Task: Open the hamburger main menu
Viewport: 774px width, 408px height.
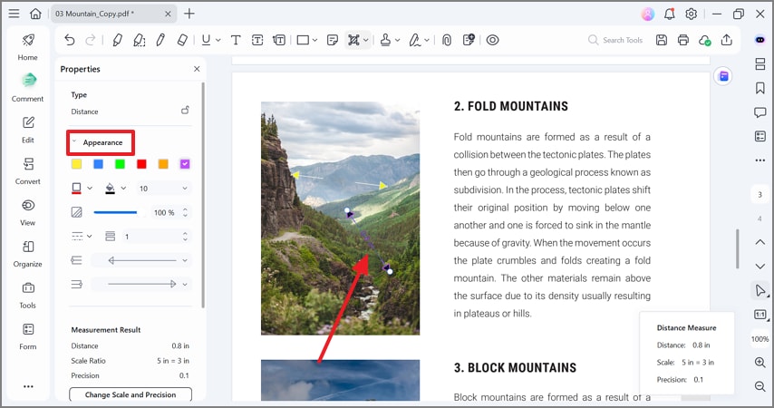Action: pyautogui.click(x=14, y=14)
